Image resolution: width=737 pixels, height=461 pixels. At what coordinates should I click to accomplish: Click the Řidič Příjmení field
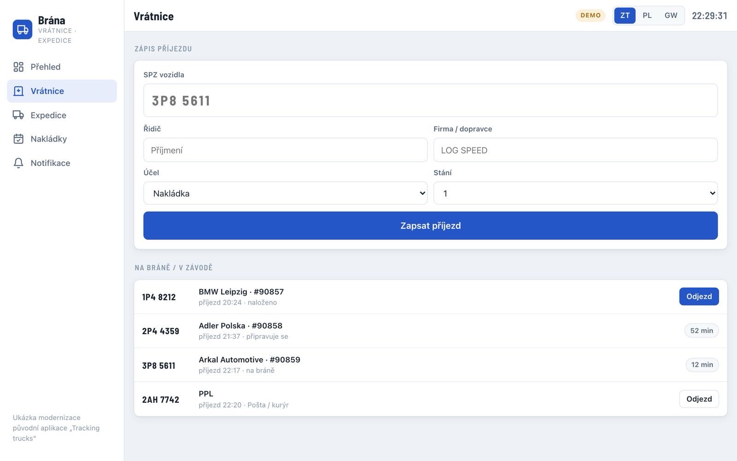point(285,150)
